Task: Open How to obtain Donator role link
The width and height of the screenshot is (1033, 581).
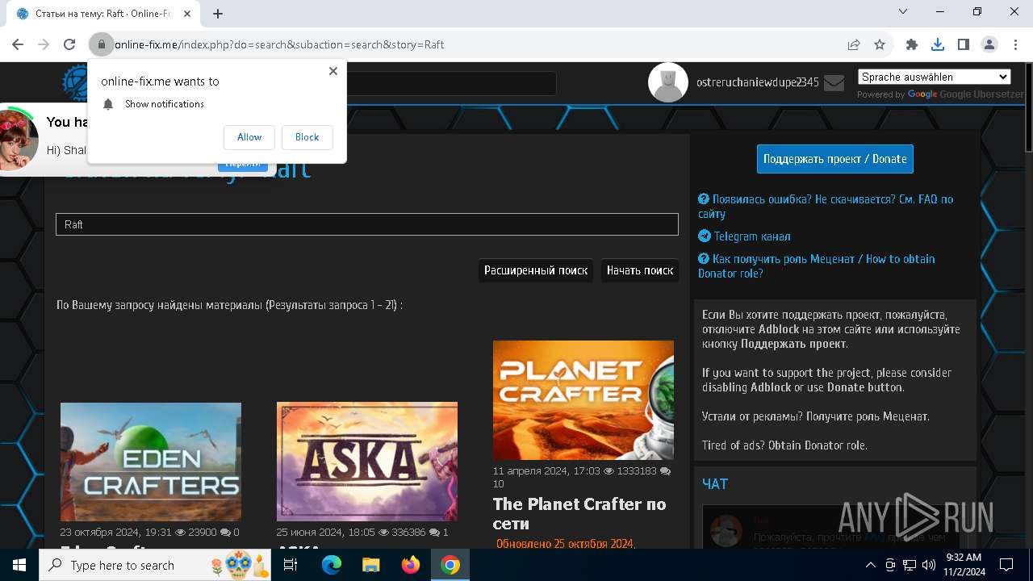Action: [817, 265]
